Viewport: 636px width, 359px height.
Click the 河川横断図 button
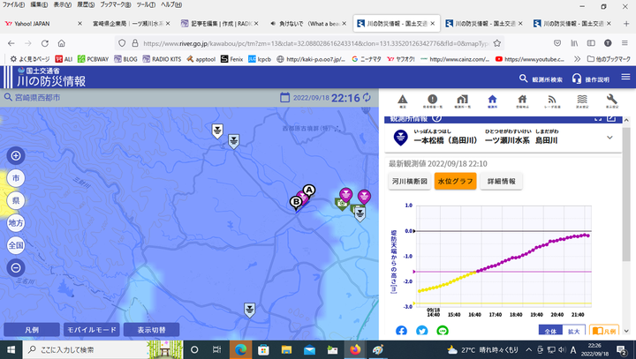(410, 181)
